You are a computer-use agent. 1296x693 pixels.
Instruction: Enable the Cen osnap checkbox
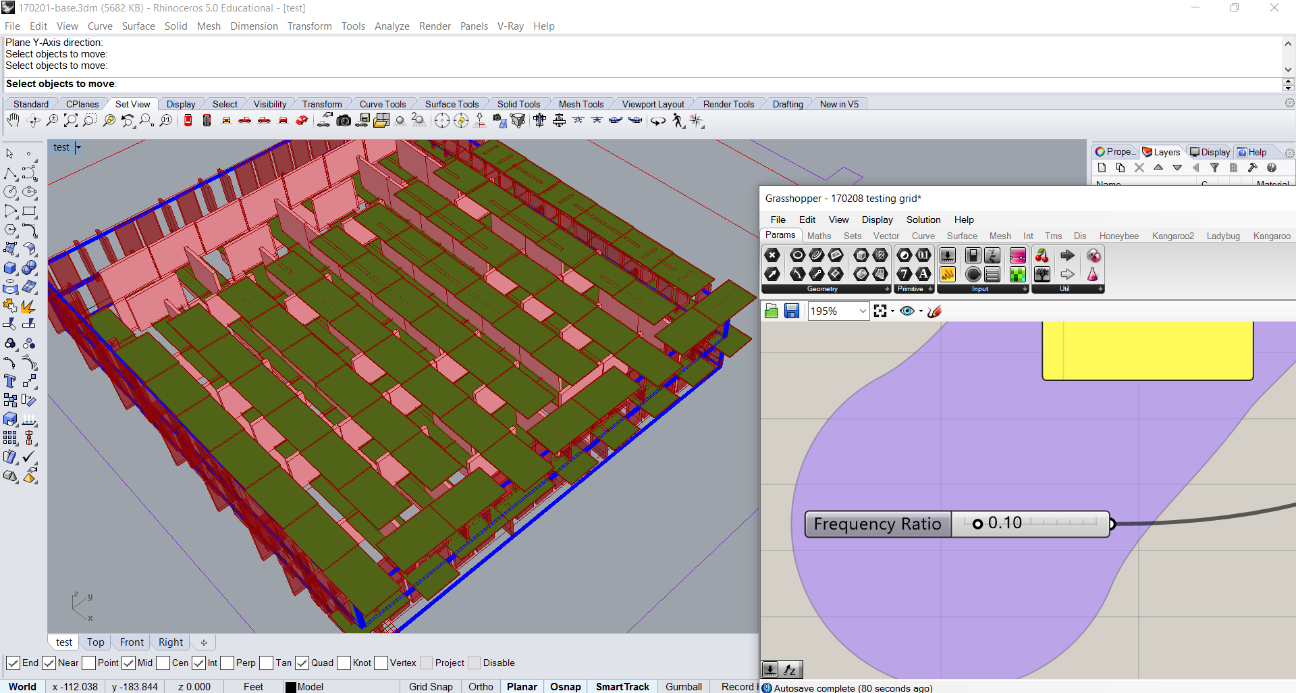coord(163,663)
